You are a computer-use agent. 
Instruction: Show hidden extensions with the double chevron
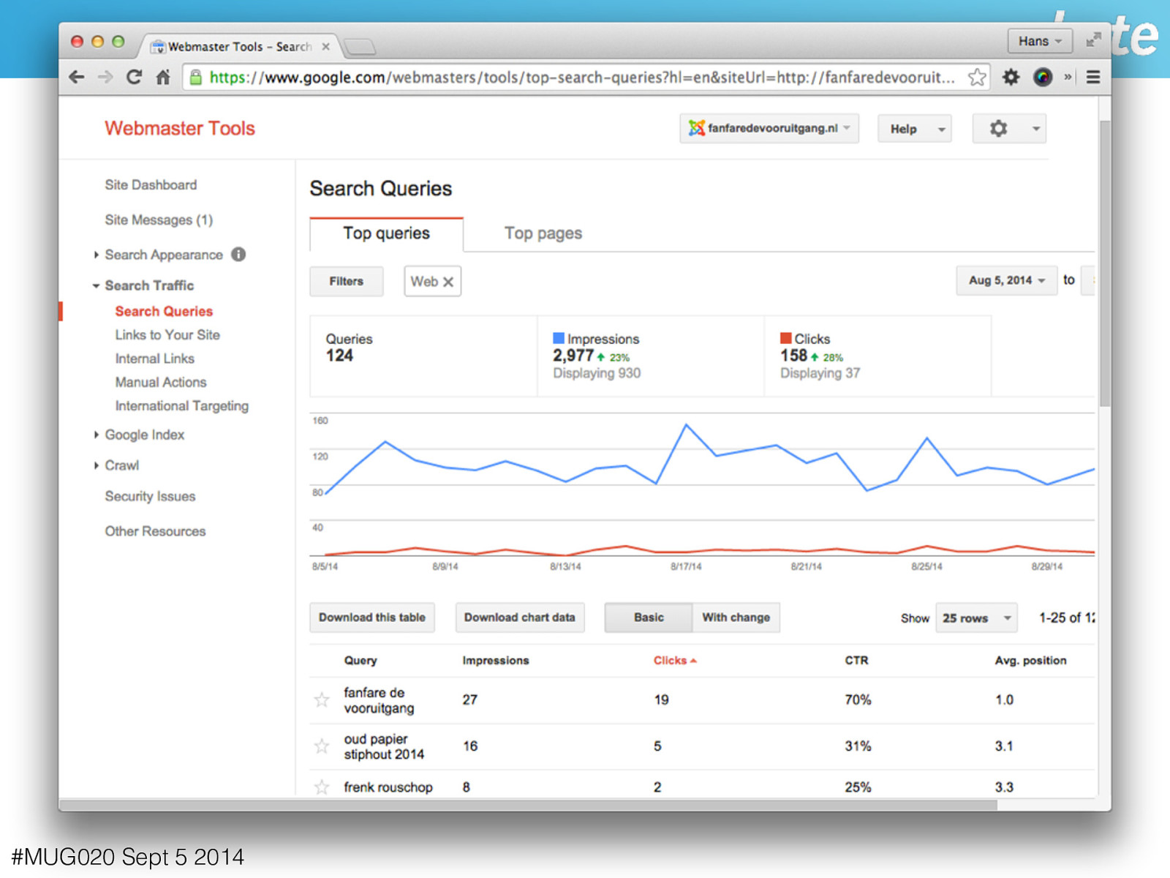tap(1068, 77)
